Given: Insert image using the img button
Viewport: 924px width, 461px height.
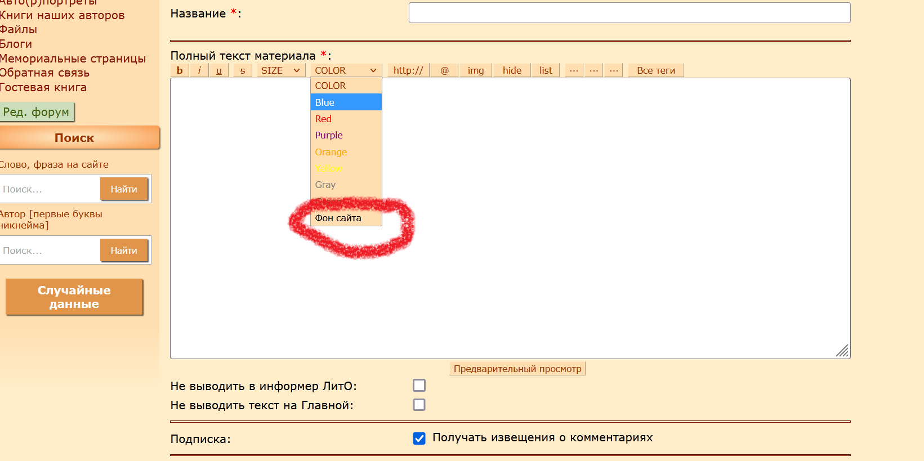Looking at the screenshot, I should tap(475, 70).
